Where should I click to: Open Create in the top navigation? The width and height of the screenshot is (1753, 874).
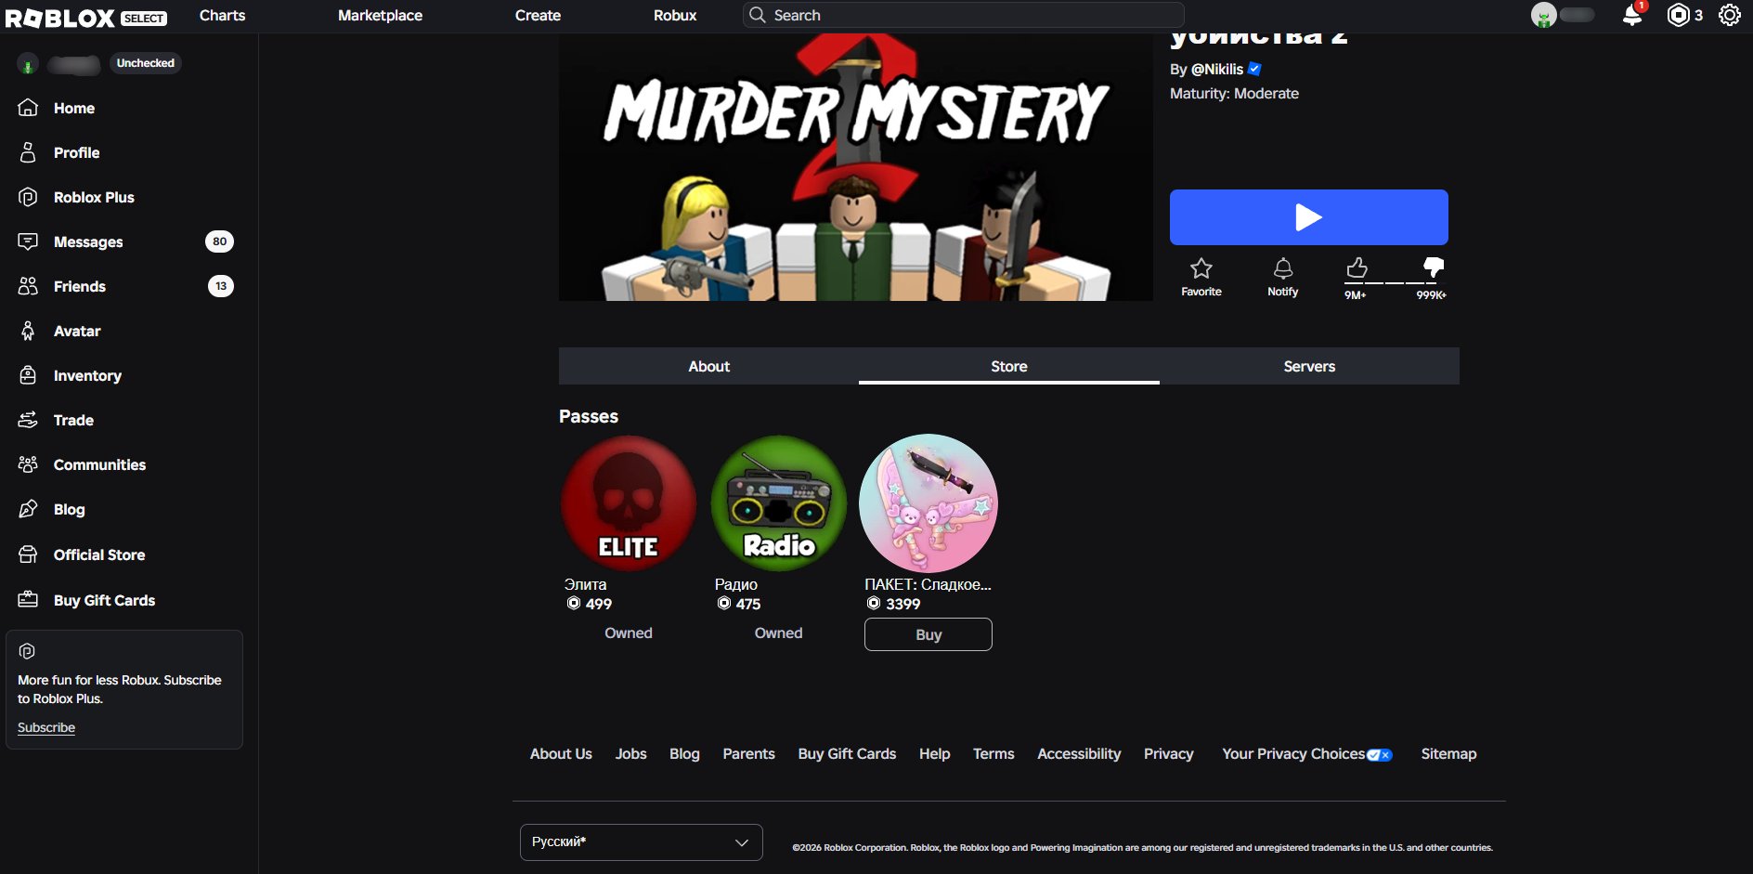click(x=538, y=16)
